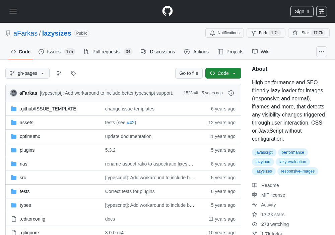Click aFarkas avatar in latest commit

(x=13, y=93)
